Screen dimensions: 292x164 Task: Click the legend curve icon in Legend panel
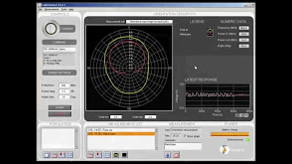pyautogui.click(x=210, y=32)
